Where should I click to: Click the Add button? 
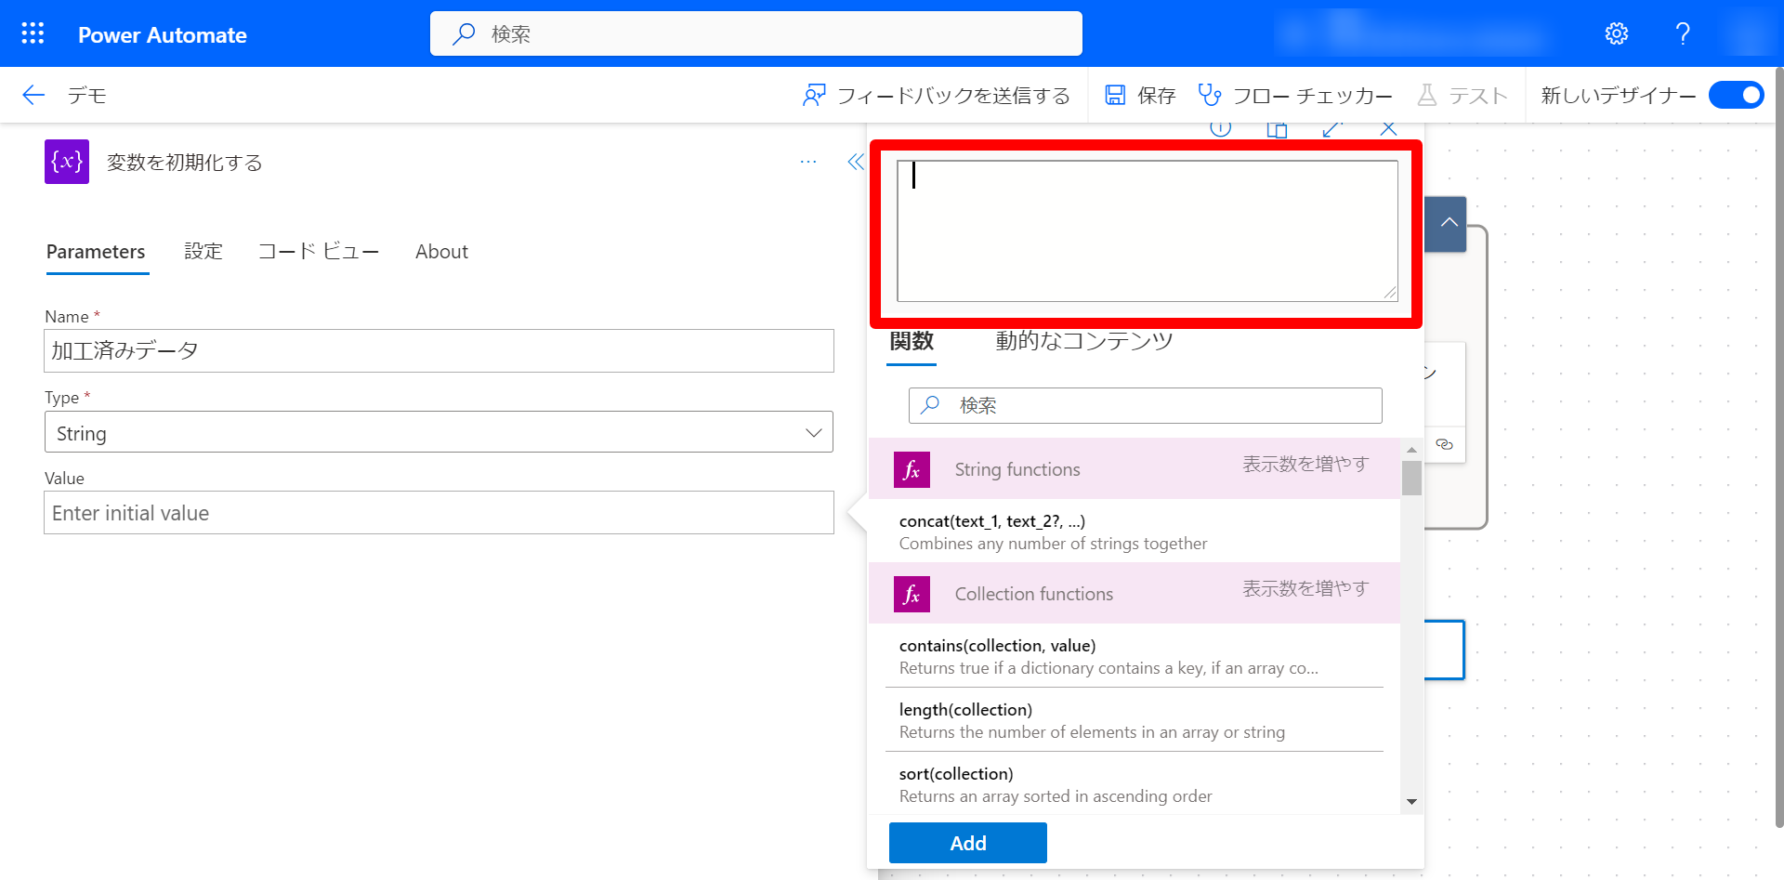967,842
